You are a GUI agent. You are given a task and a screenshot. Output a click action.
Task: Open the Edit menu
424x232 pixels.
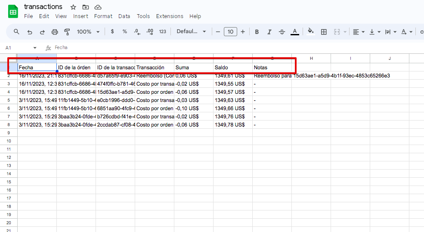coord(44,16)
